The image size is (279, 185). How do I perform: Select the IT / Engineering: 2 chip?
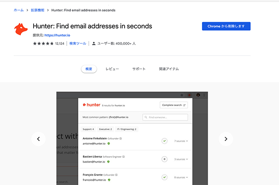(127, 129)
